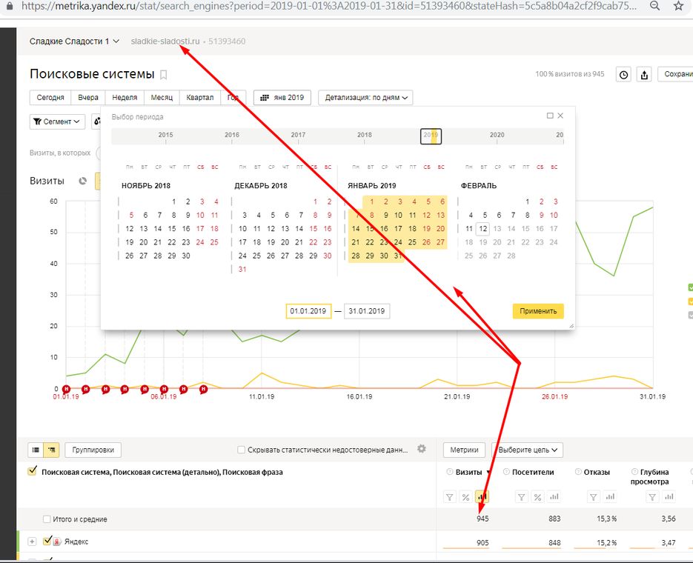Click the filter icon under Посетители column

point(522,497)
